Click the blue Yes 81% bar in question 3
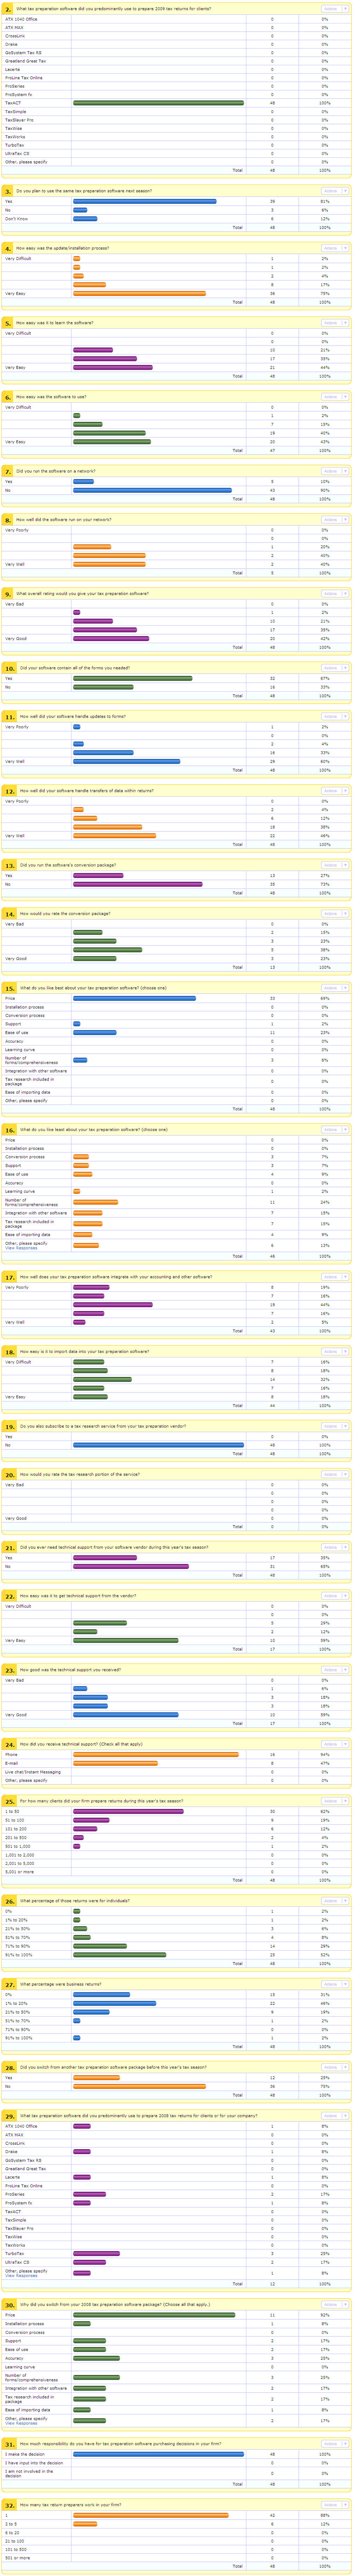The width and height of the screenshot is (354, 2576). [x=144, y=201]
